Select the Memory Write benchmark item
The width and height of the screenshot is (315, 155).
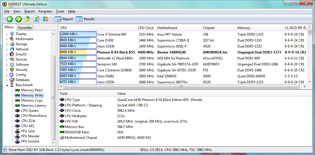pos(29,95)
